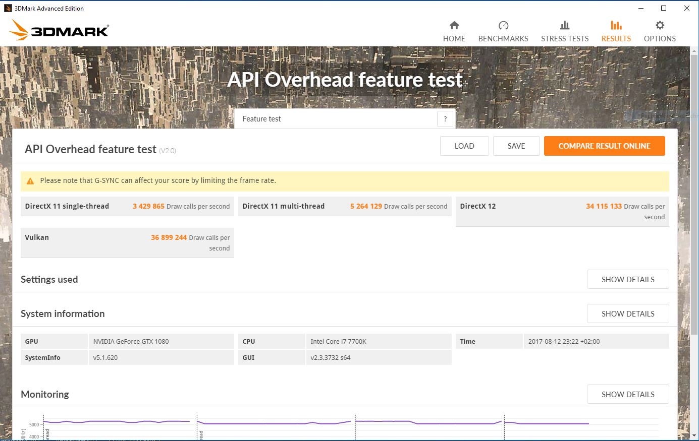
Task: Click the DirectX 11 multi-thread score 5 264 129
Action: click(366, 206)
